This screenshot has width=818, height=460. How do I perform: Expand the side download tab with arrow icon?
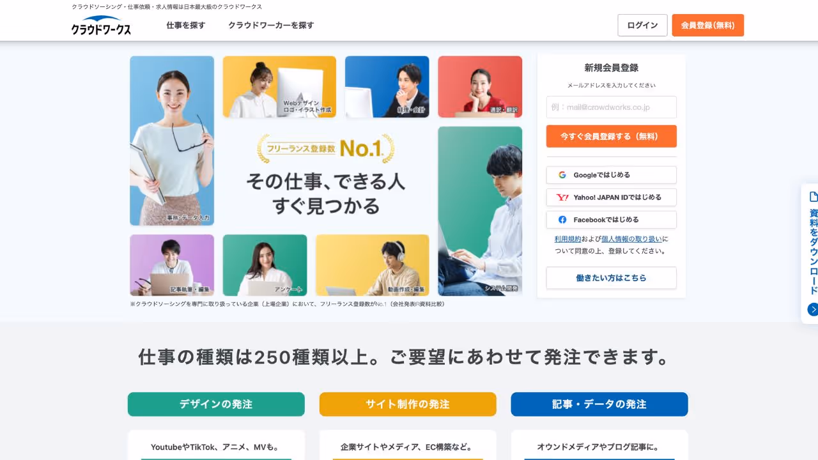click(x=813, y=310)
